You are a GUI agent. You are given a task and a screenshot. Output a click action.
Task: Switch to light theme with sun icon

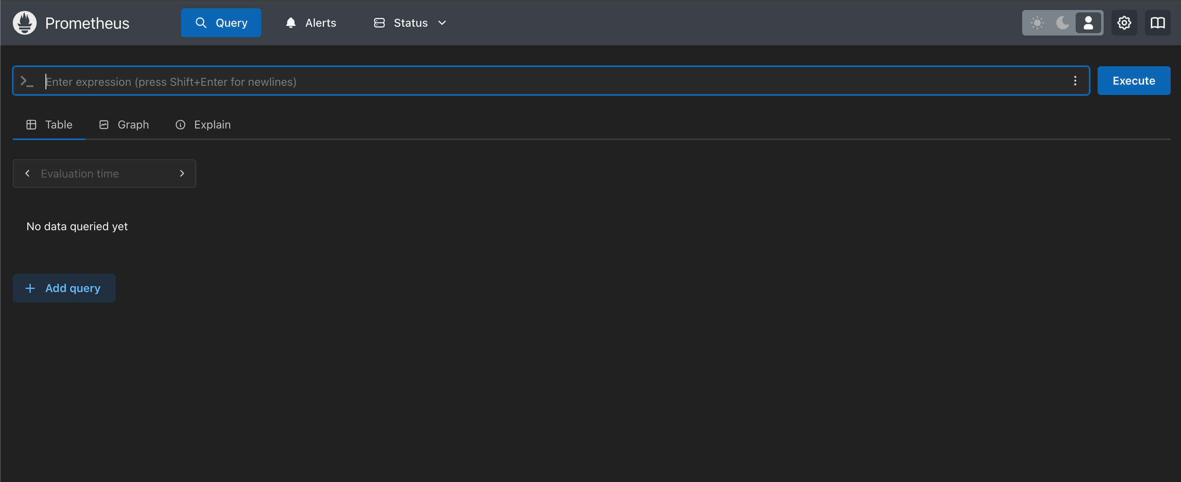[1037, 23]
